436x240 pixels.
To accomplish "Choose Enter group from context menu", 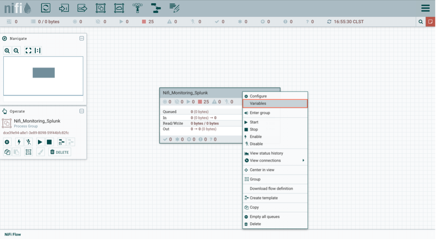I will 275,113.
